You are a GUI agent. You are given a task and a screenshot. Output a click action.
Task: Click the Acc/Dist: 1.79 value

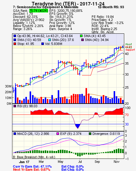point(23,14)
